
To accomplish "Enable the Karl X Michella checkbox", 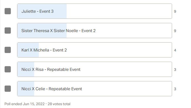I will 8,50.
